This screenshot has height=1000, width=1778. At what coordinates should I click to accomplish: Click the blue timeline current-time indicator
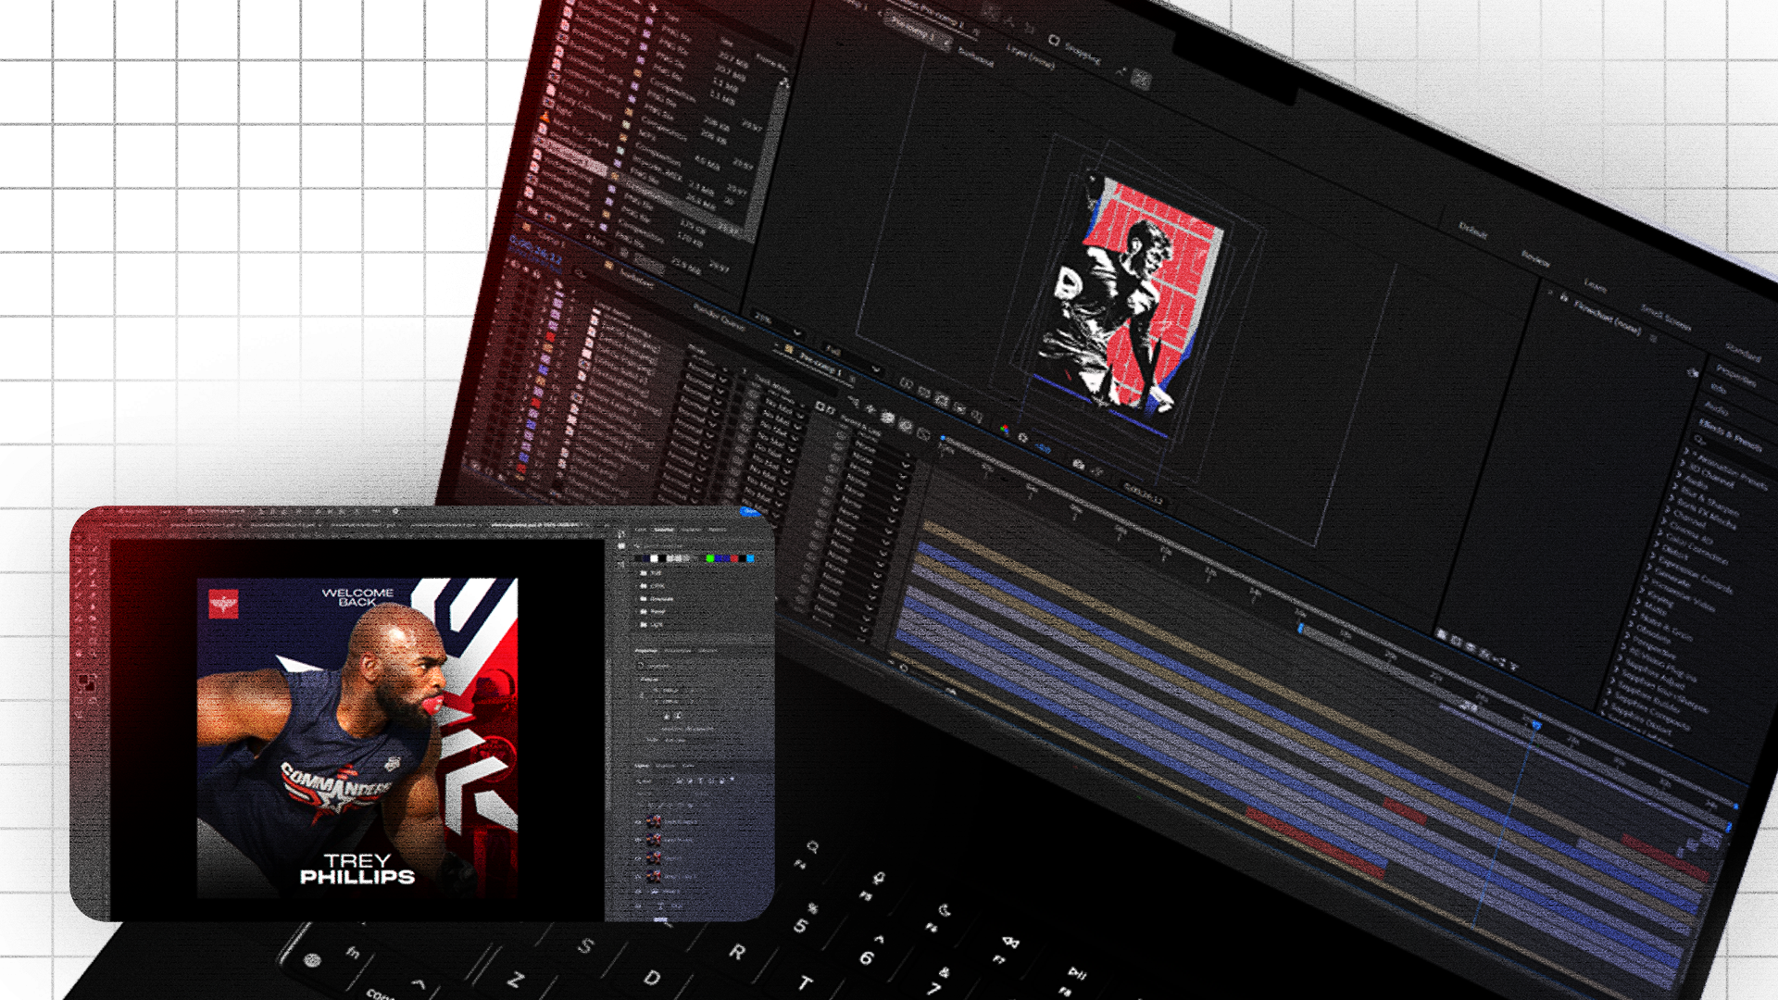[1536, 725]
